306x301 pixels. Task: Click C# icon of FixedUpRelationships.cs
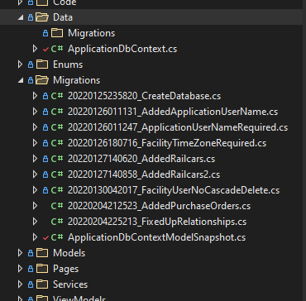coord(57,222)
